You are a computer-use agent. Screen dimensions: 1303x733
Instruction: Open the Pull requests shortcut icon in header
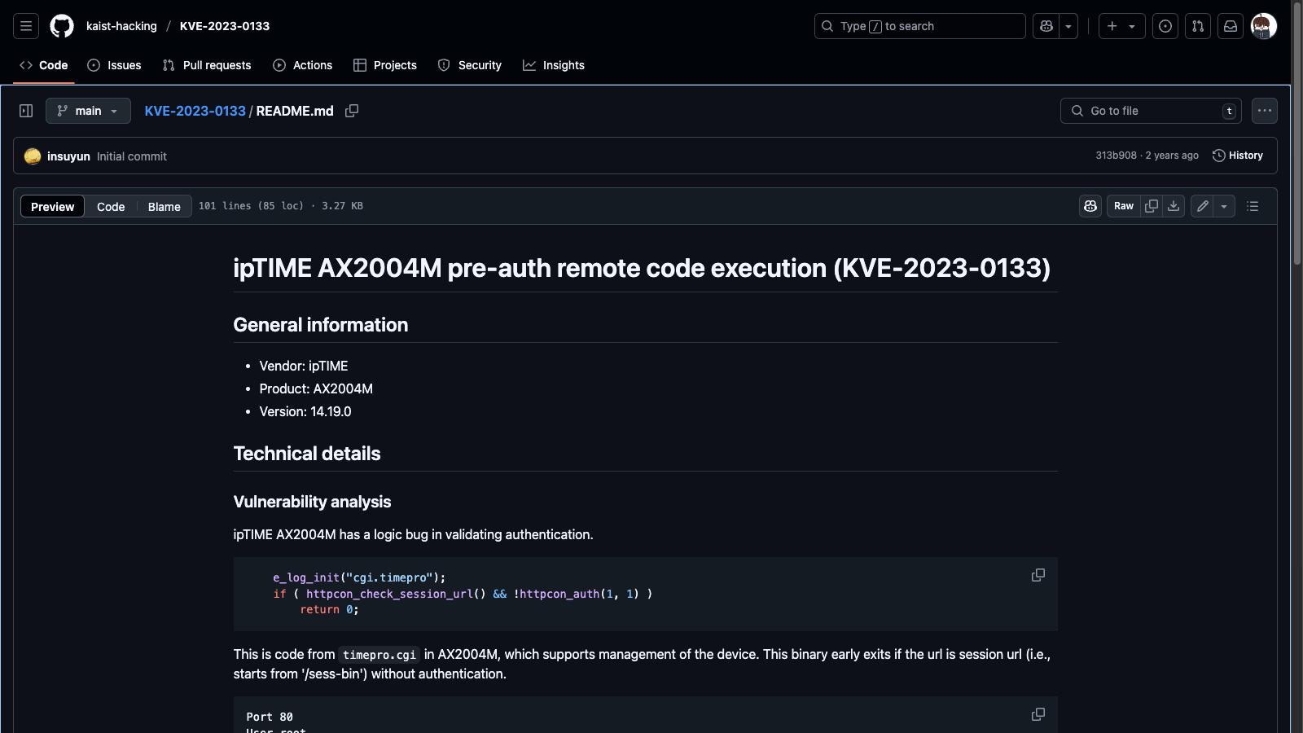[x=1198, y=26]
